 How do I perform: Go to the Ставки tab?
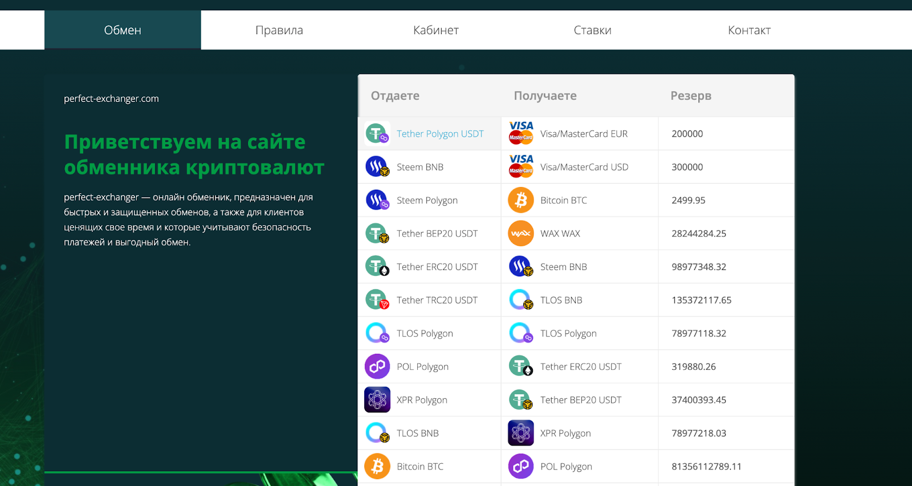pyautogui.click(x=592, y=30)
